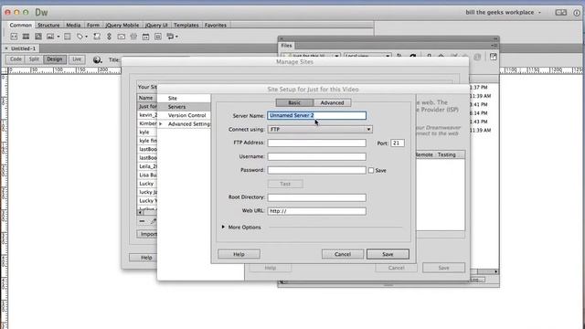Click the Server Name input field
Viewport: 585px width, 329px height.
317,116
